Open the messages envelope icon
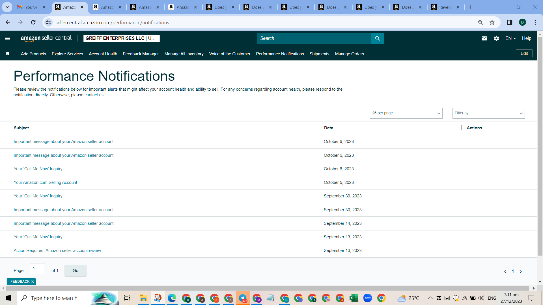 pos(484,38)
